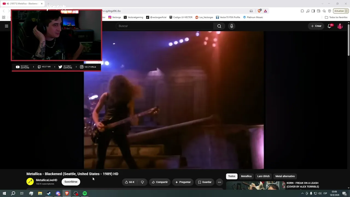Share the video via Compartir
This screenshot has height=197, width=350.
point(160,182)
